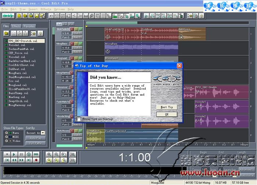Click the FX envelope toolbar icon
This screenshot has width=257, height=185.
click(164, 16)
